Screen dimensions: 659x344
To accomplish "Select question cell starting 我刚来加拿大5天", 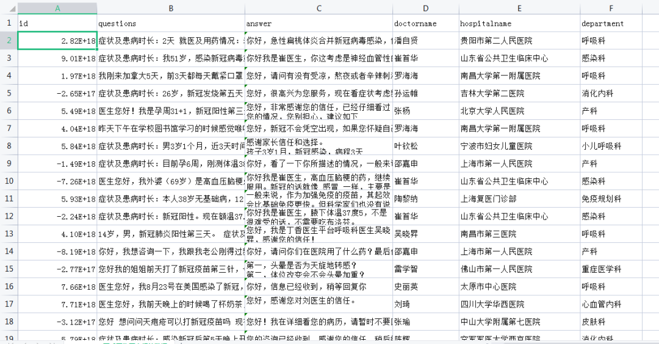I will [x=171, y=76].
